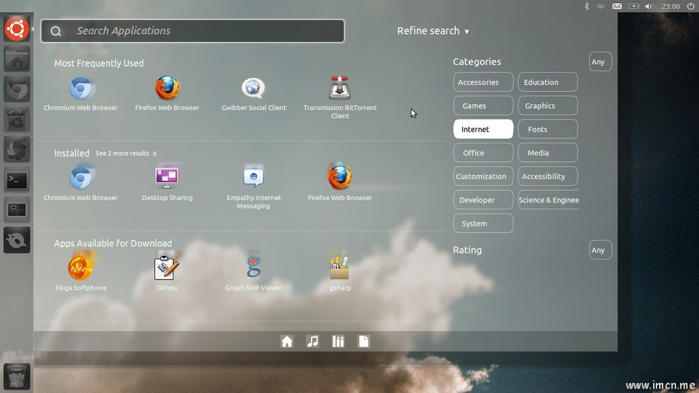
Task: Open Empathy Internet Messaging
Action: [x=254, y=188]
